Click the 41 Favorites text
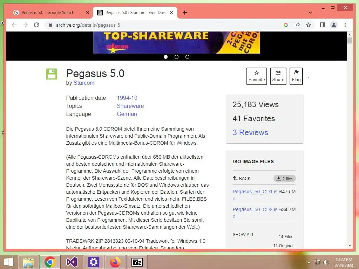The image size is (359, 269). click(254, 118)
